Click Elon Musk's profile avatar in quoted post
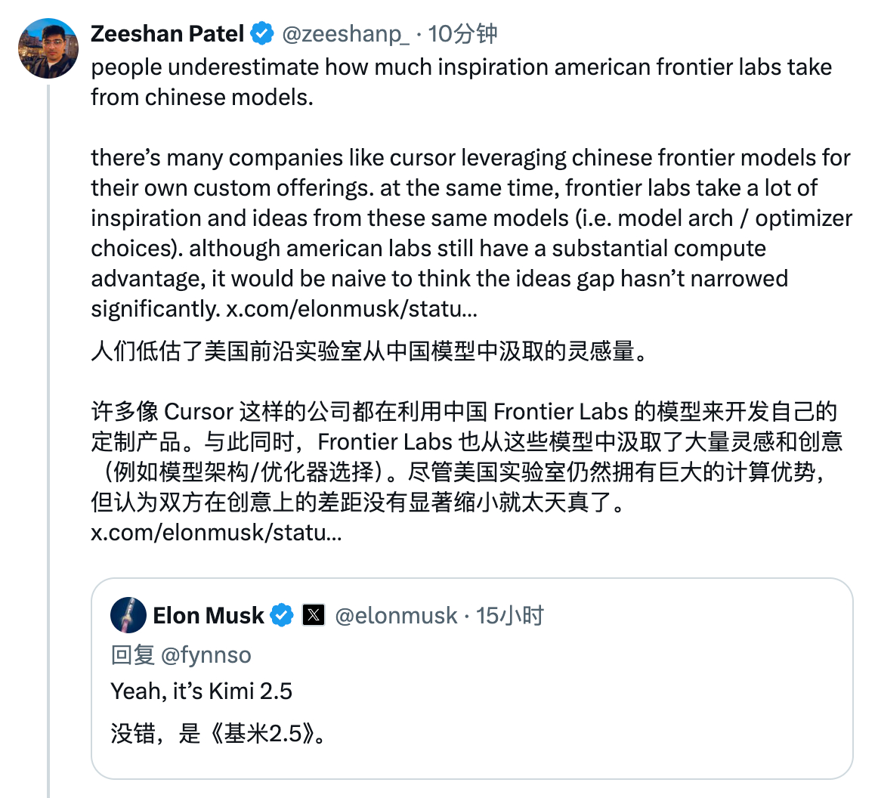 (x=128, y=615)
